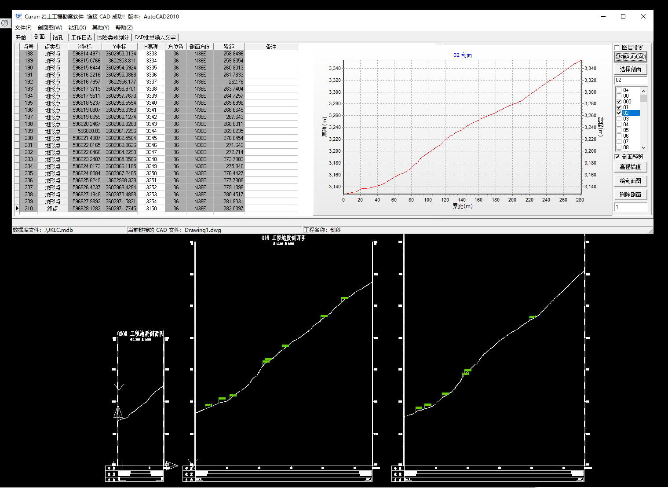
Task: Click the 备注 column header
Action: (271, 47)
